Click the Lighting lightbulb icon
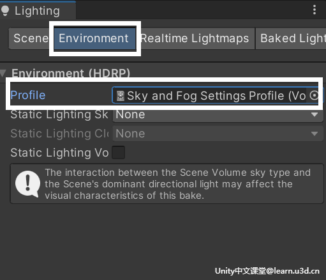Image resolution: width=326 pixels, height=280 pixels. pos(5,11)
